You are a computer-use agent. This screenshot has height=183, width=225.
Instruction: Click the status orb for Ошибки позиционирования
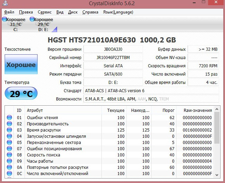click(9, 148)
